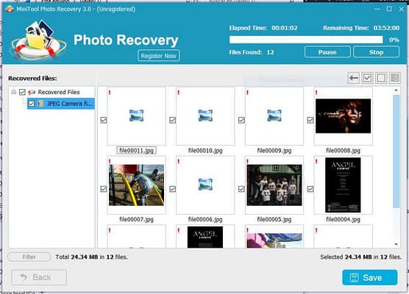Viewport: 409px width, 294px height.
Task: Pause the scan
Action: 327,52
